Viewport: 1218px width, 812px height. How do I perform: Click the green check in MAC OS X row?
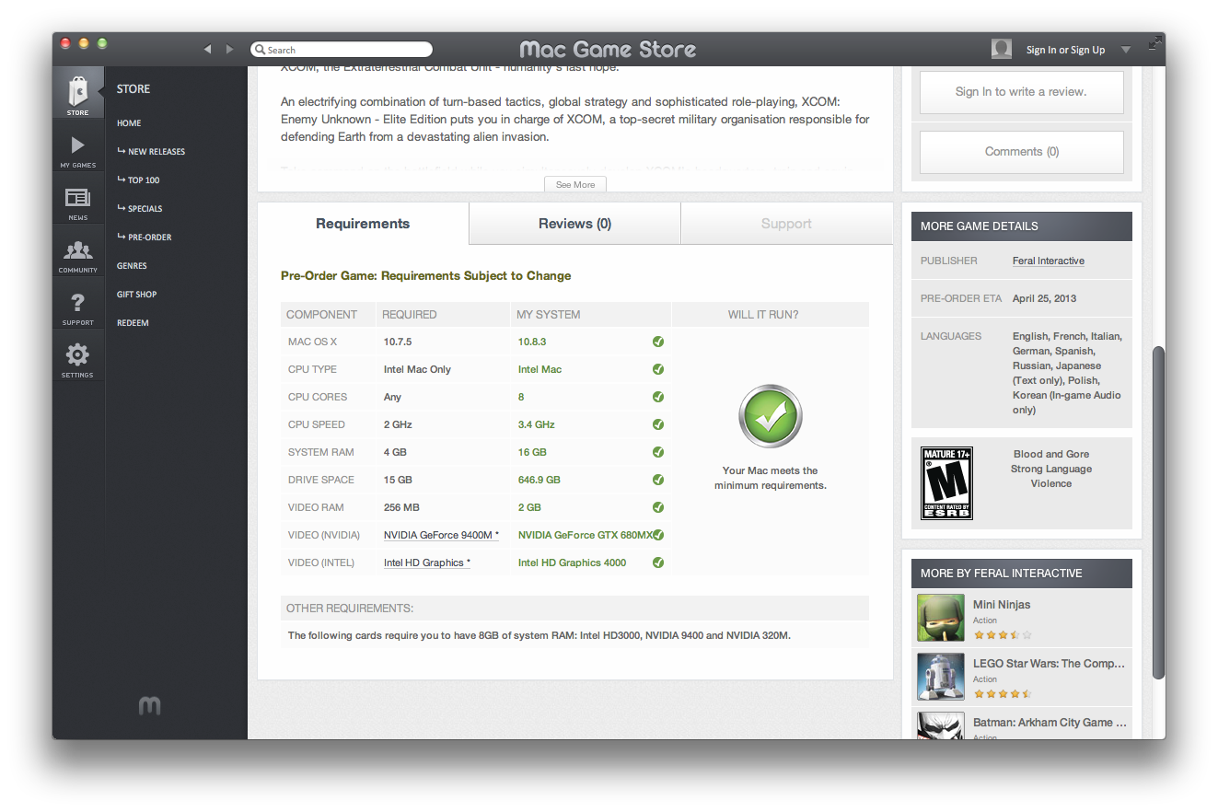click(x=658, y=342)
